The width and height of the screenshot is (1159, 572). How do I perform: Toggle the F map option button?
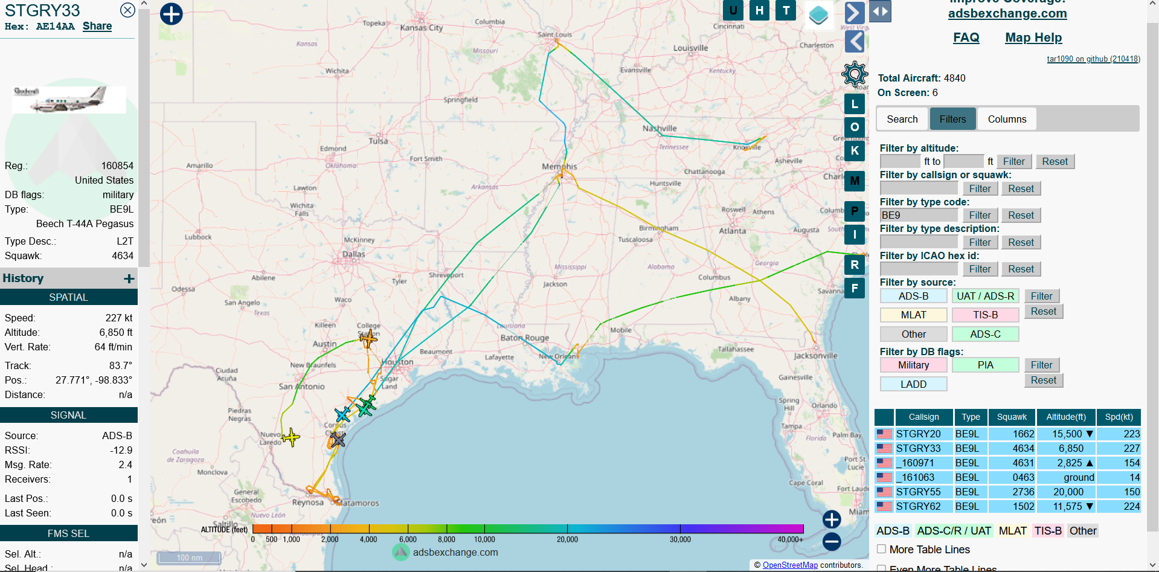[855, 288]
